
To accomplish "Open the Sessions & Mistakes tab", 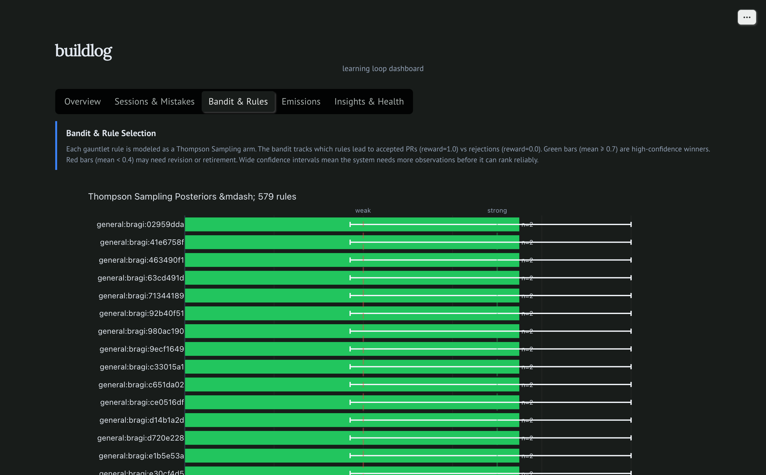I will [x=154, y=101].
